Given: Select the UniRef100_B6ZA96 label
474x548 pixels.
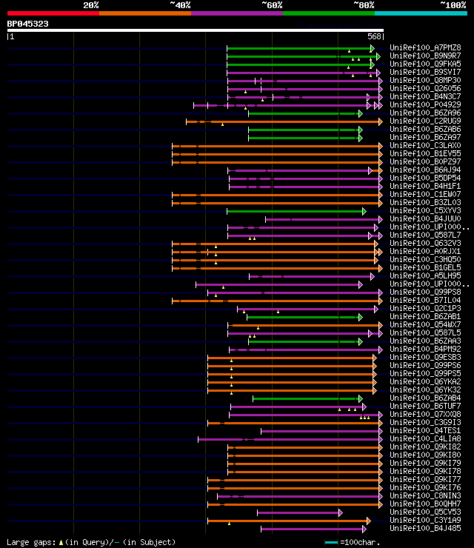Looking at the screenshot, I should click(x=425, y=113).
